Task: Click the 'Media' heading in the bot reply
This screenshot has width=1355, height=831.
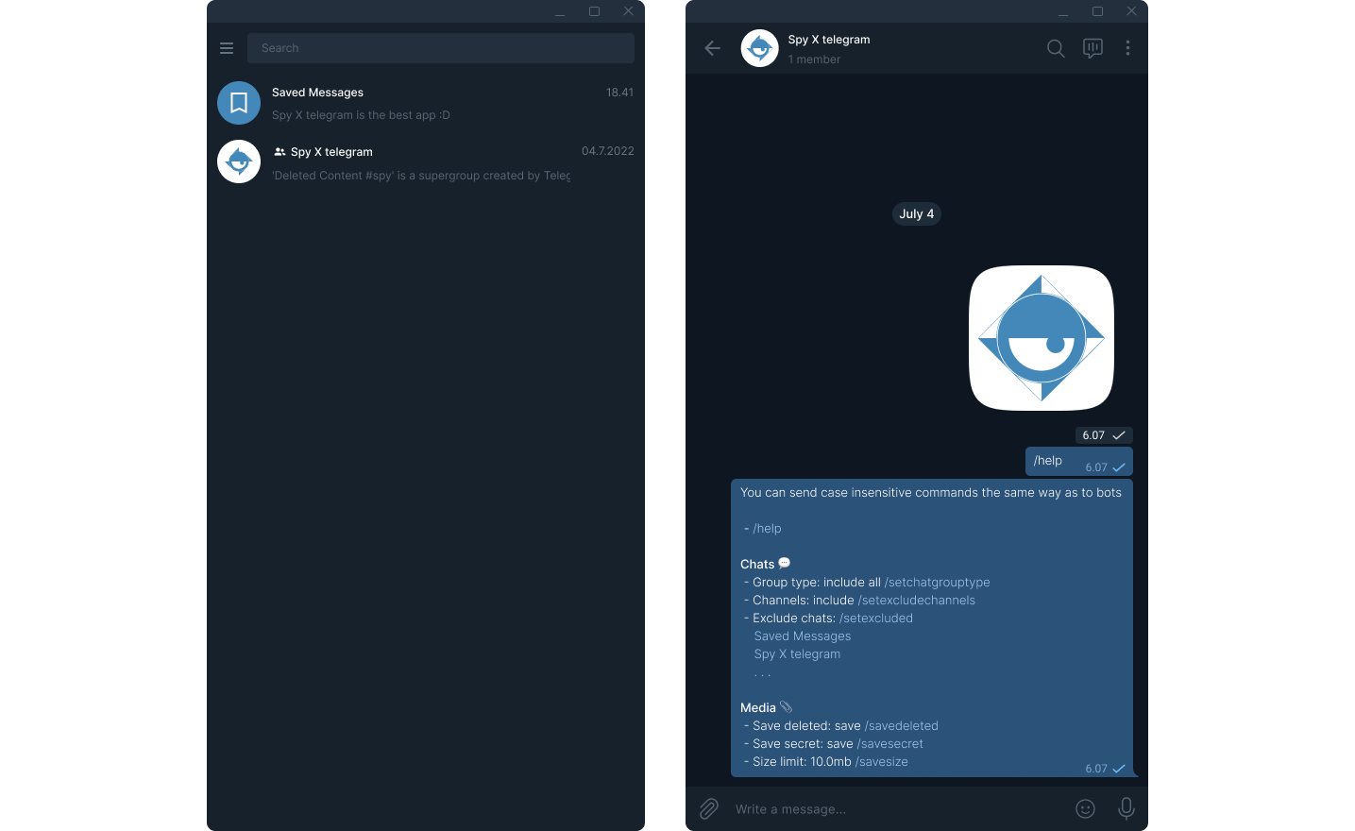Action: (x=758, y=708)
